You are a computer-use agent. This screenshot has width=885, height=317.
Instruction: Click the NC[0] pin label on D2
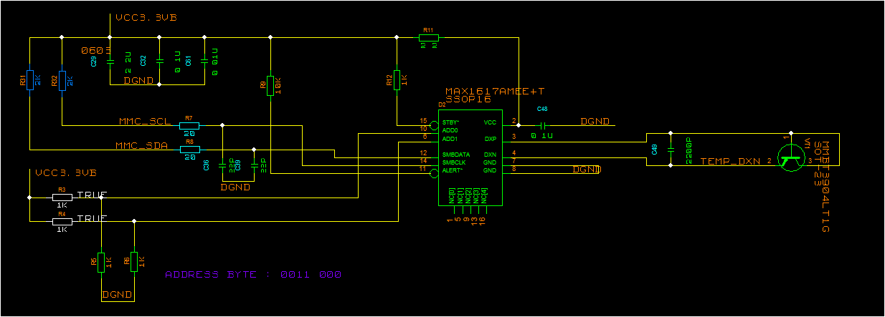452,195
